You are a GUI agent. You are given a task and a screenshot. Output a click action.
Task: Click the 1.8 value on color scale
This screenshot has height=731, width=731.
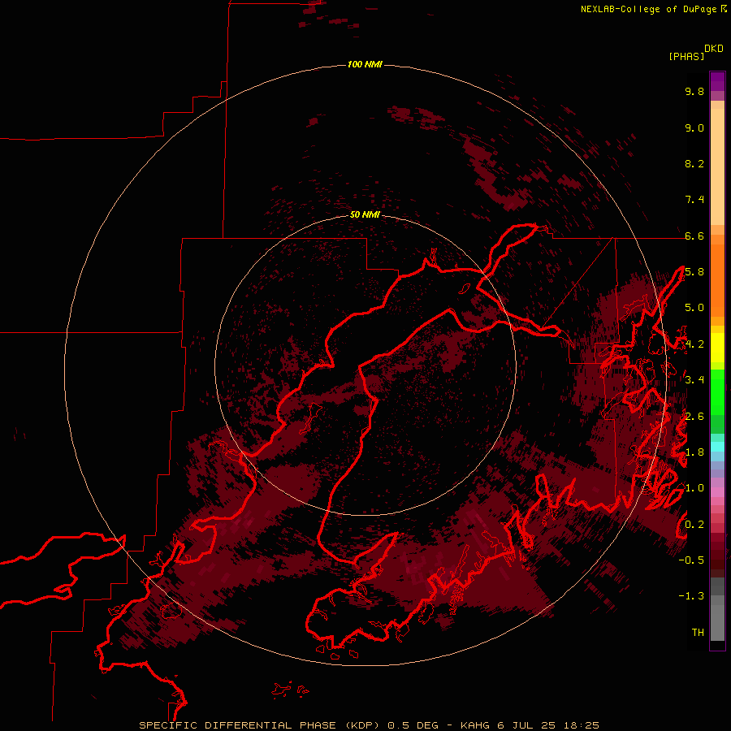pyautogui.click(x=694, y=452)
